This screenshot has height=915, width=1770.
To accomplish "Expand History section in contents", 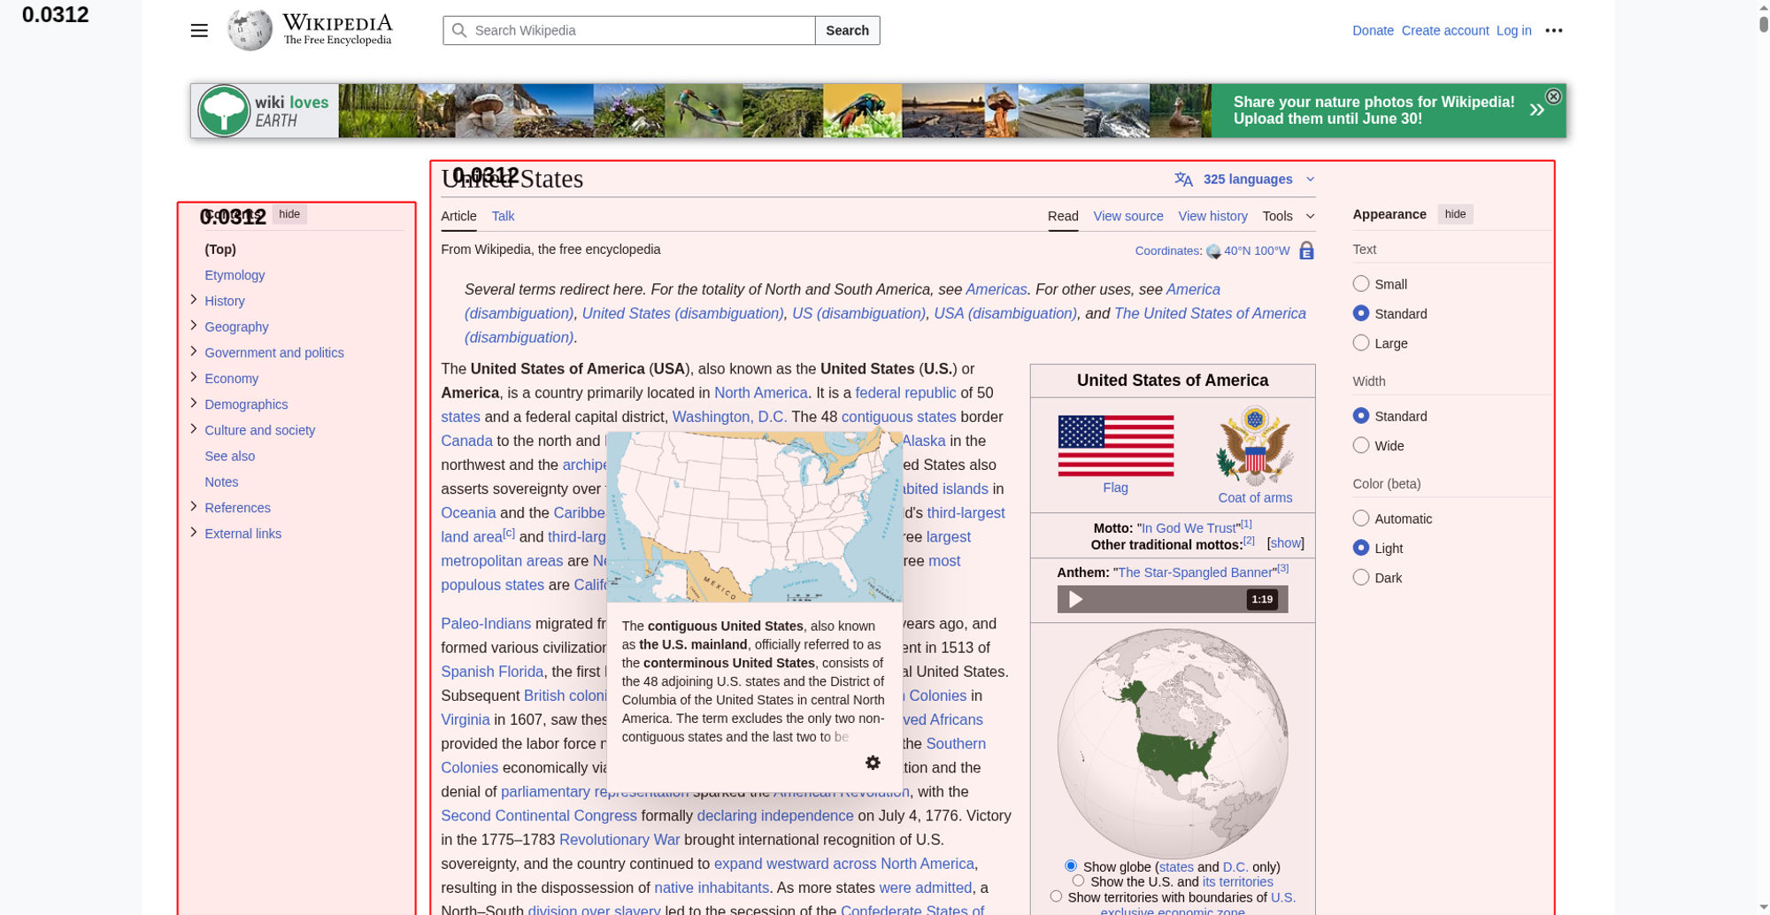I will tap(194, 300).
